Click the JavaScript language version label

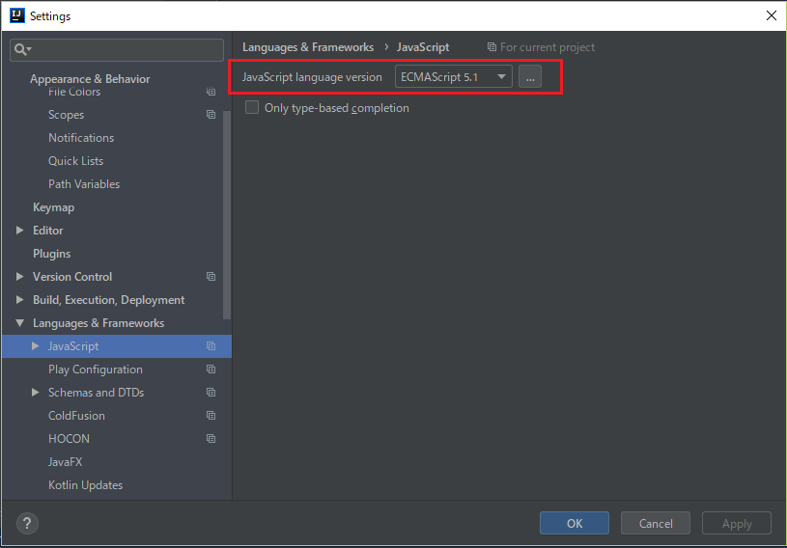[x=312, y=77]
